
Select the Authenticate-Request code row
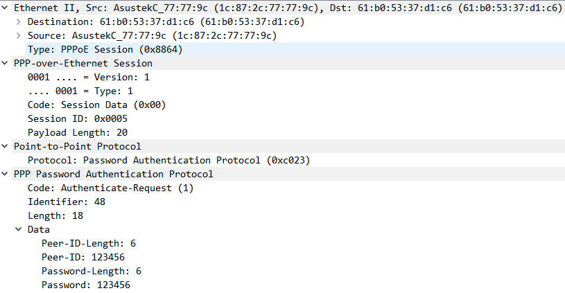pos(110,188)
